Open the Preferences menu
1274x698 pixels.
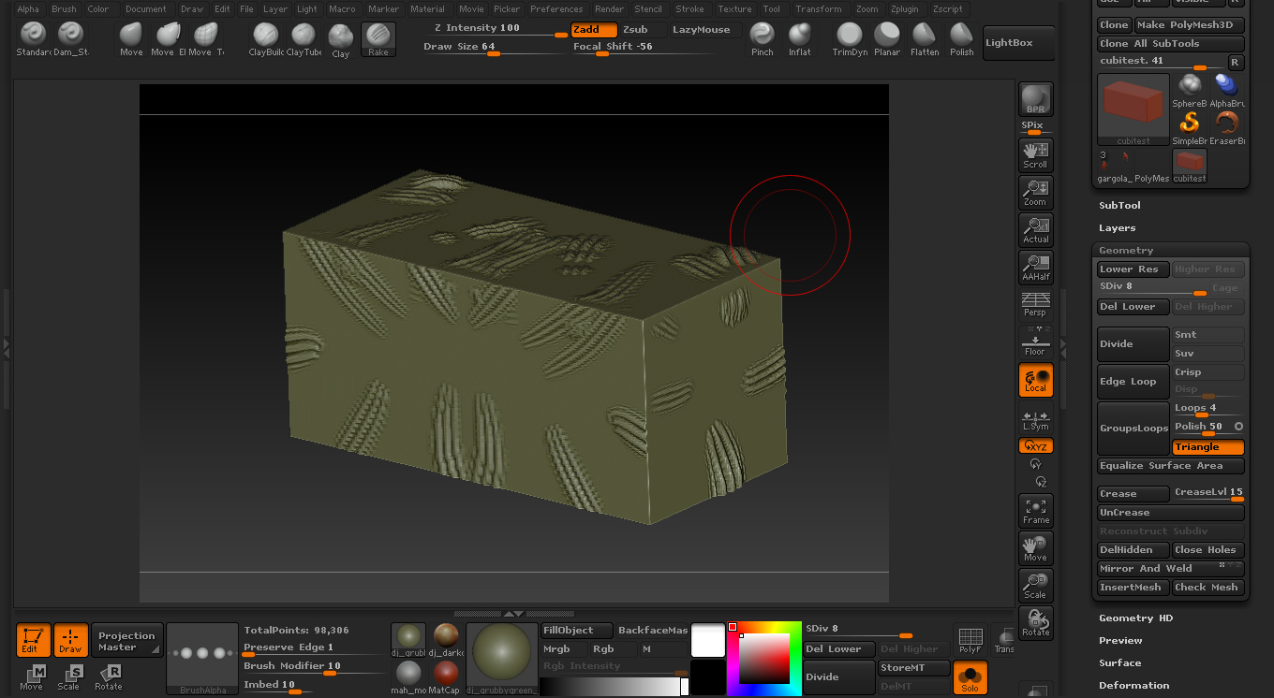point(556,8)
